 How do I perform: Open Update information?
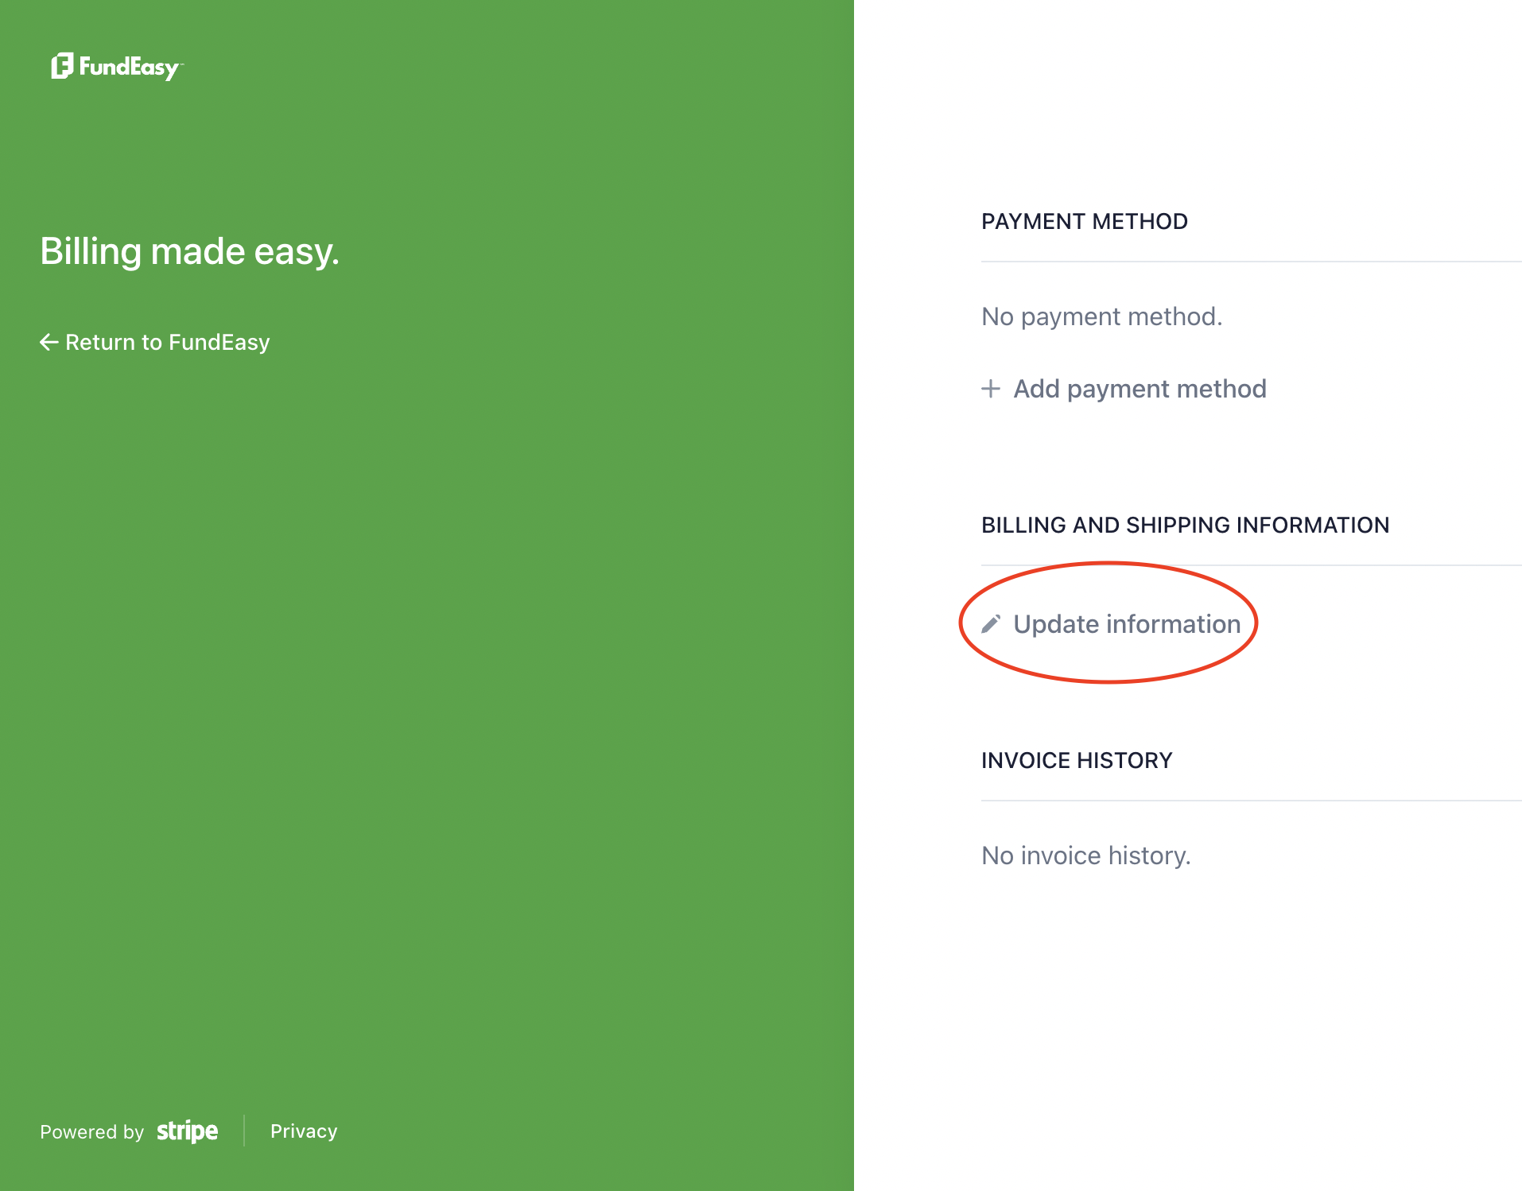[1126, 624]
